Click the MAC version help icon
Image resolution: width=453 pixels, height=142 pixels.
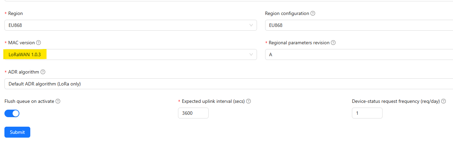click(x=38, y=43)
